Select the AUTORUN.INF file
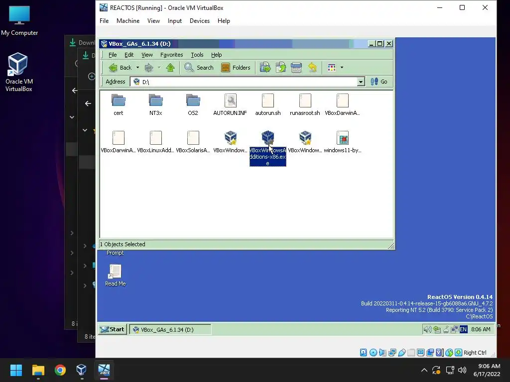510x382 pixels. [230, 104]
